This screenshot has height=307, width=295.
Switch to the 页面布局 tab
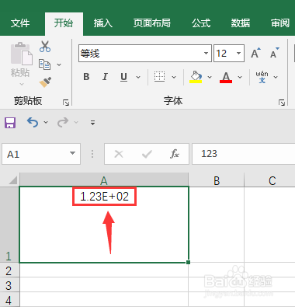click(x=152, y=23)
